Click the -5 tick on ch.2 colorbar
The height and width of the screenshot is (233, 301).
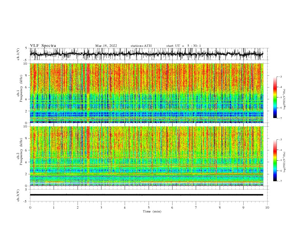coord(280,160)
